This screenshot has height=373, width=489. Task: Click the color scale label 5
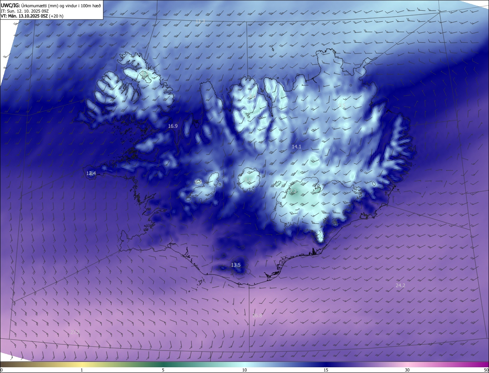tap(163, 370)
